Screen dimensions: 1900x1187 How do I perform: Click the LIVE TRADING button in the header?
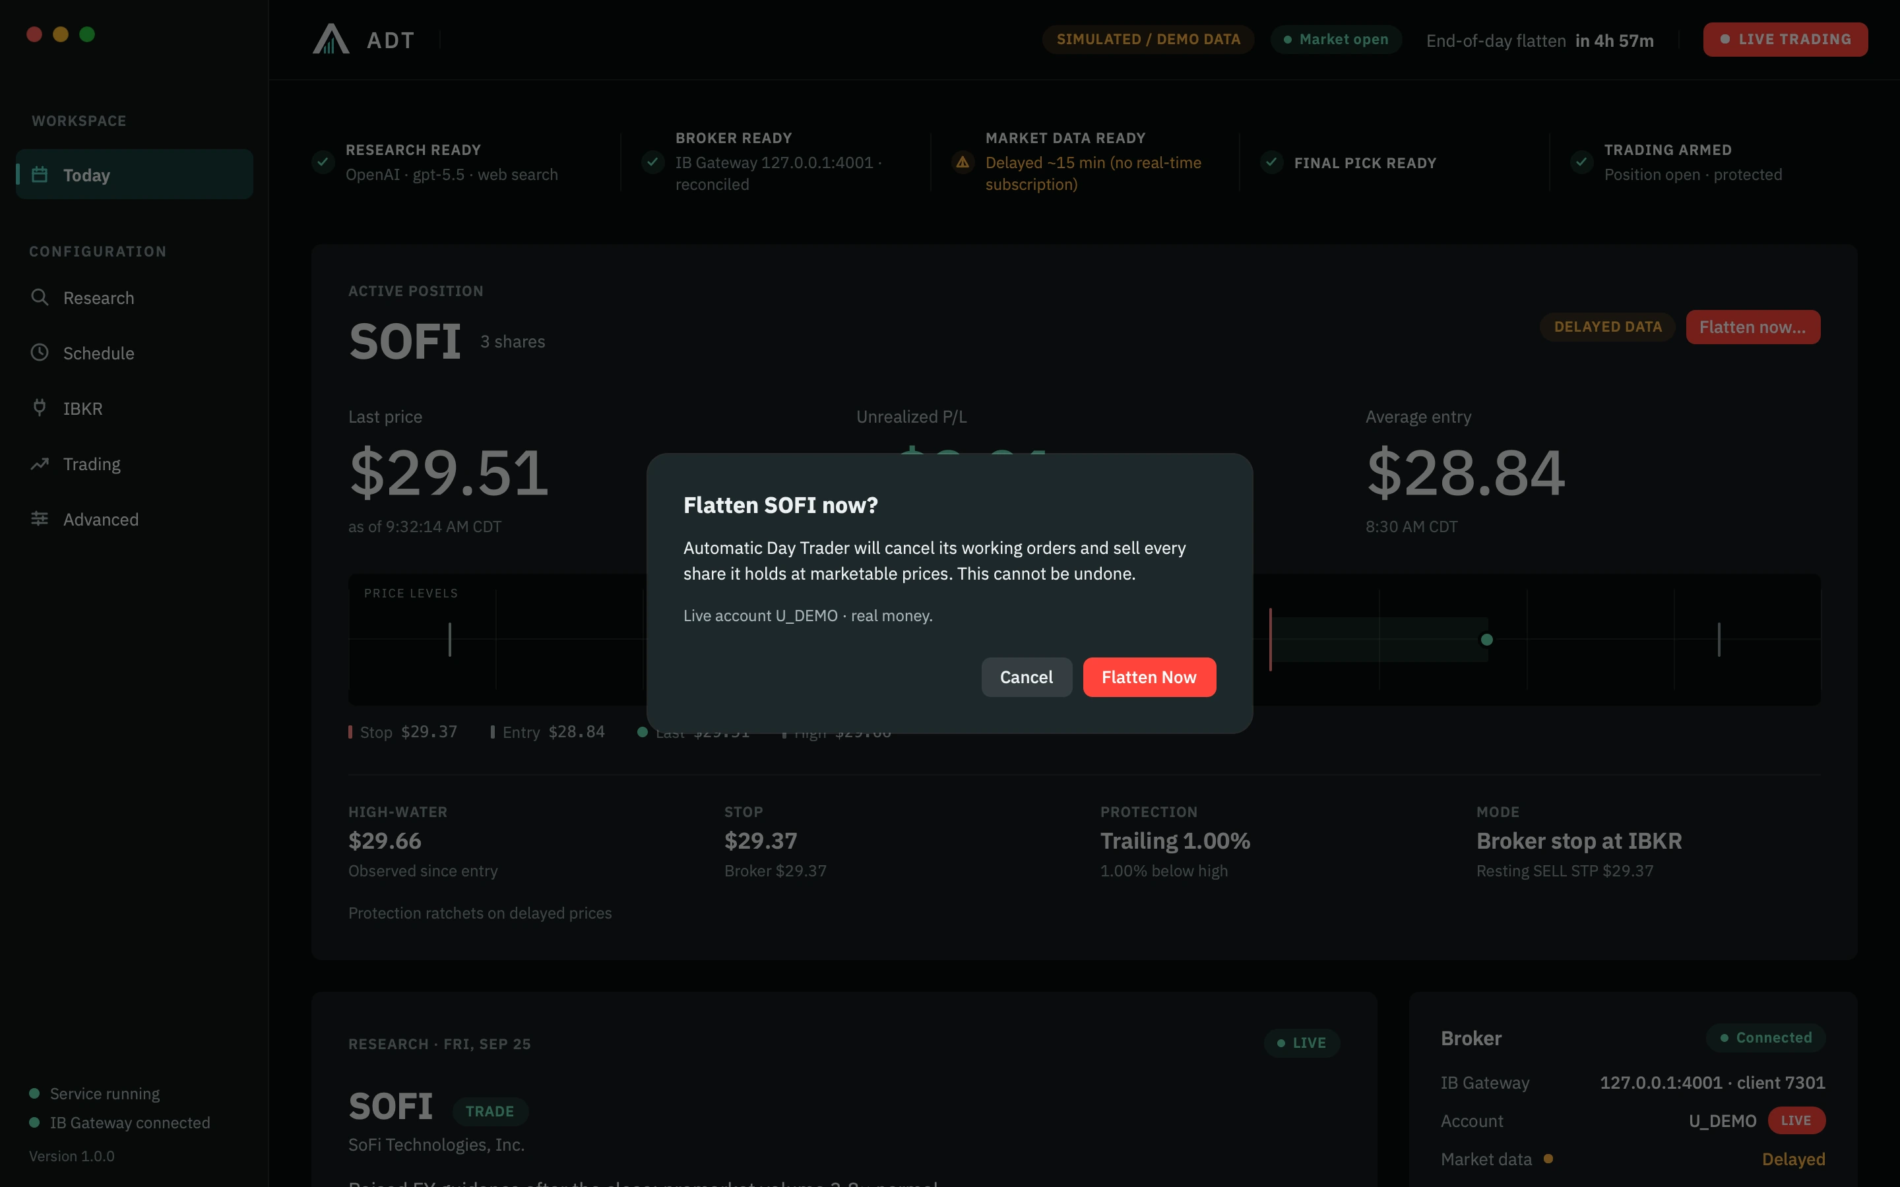click(1785, 40)
